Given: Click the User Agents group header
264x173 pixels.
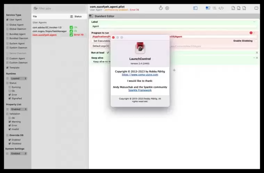Looking at the screenshot, I should [x=40, y=22].
